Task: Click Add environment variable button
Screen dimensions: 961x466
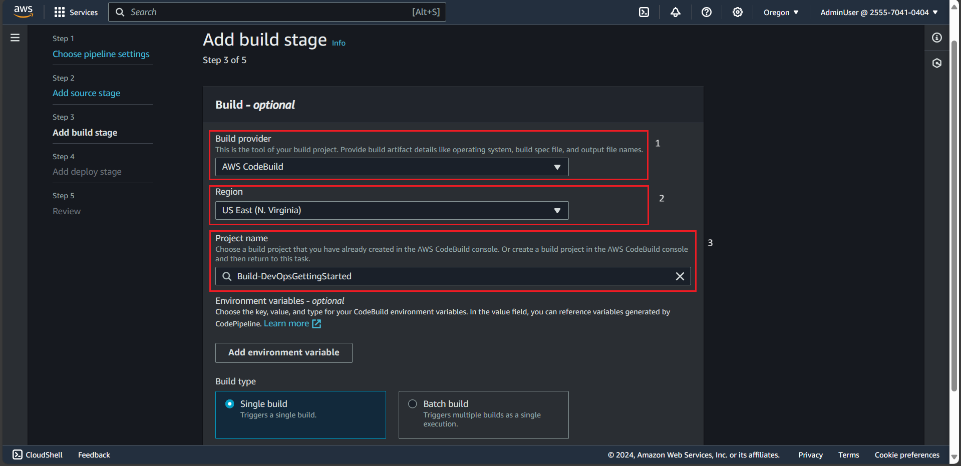Action: tap(284, 353)
